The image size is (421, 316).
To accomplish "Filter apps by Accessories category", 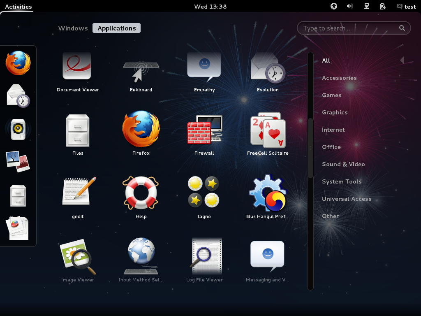I will (x=339, y=78).
